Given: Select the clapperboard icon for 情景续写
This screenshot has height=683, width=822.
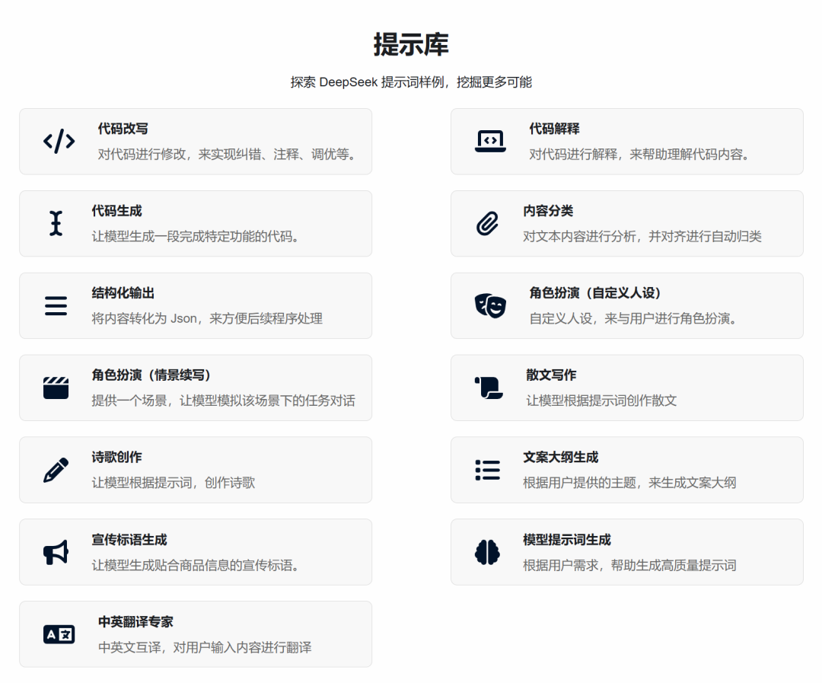Looking at the screenshot, I should click(56, 388).
